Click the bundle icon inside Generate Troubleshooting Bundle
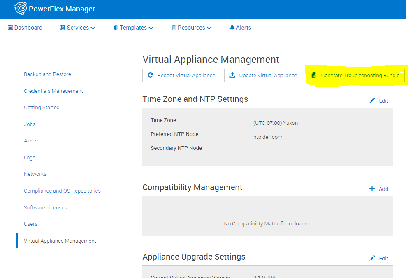 tap(314, 75)
